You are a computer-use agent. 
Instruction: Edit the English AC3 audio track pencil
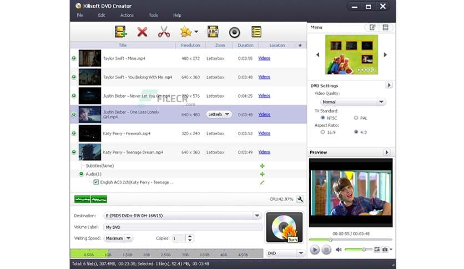(262, 182)
